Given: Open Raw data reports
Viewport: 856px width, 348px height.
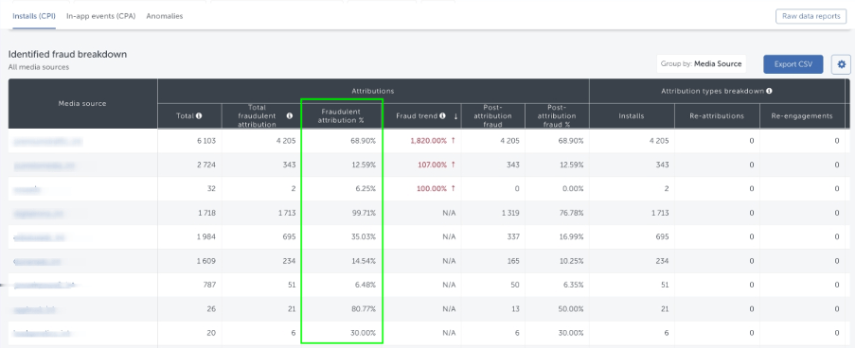Looking at the screenshot, I should [811, 16].
